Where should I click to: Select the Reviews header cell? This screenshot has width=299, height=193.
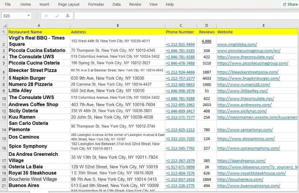tap(207, 32)
